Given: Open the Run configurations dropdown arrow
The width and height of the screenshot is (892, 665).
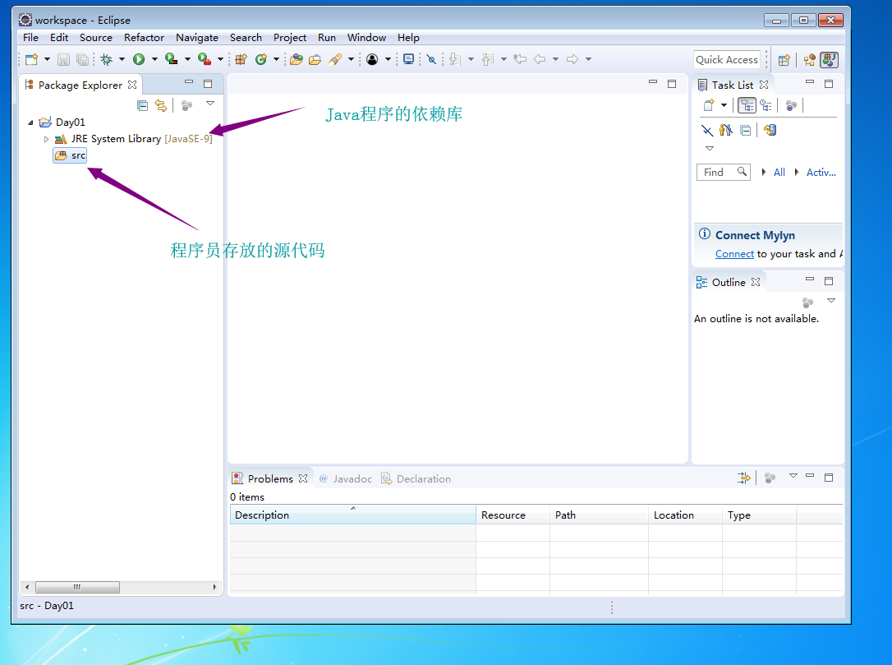Looking at the screenshot, I should pyautogui.click(x=154, y=59).
